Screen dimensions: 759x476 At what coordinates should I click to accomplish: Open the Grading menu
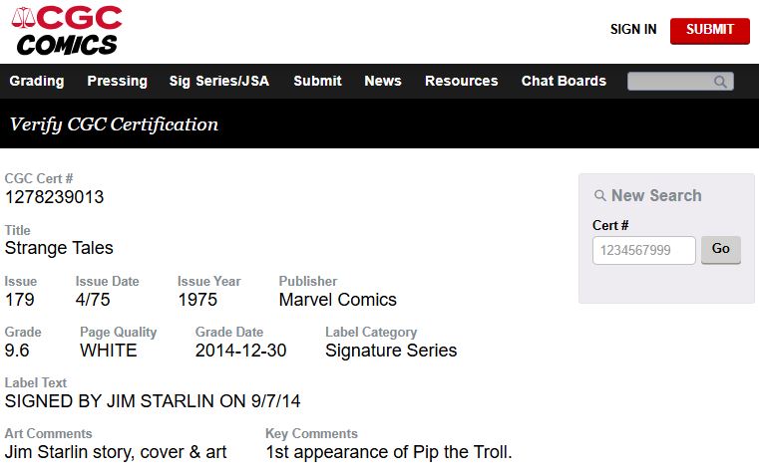click(x=37, y=81)
